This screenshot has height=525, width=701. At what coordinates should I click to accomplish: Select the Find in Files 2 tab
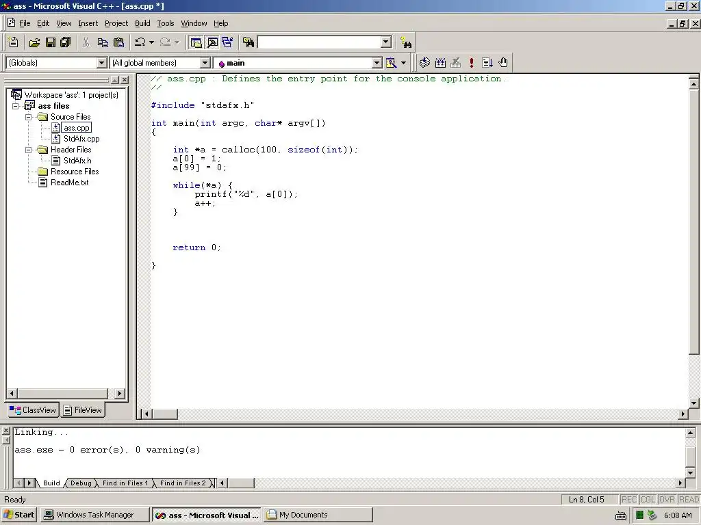pyautogui.click(x=182, y=483)
